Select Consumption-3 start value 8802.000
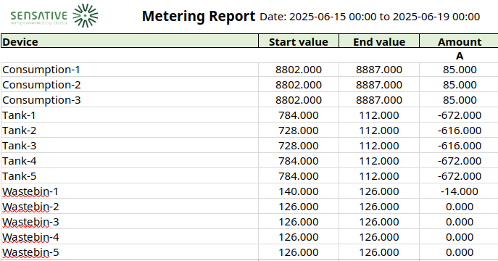The width and height of the screenshot is (498, 261). 299,100
